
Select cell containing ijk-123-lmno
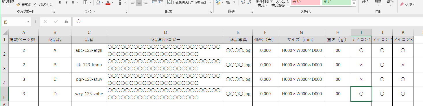(89, 65)
